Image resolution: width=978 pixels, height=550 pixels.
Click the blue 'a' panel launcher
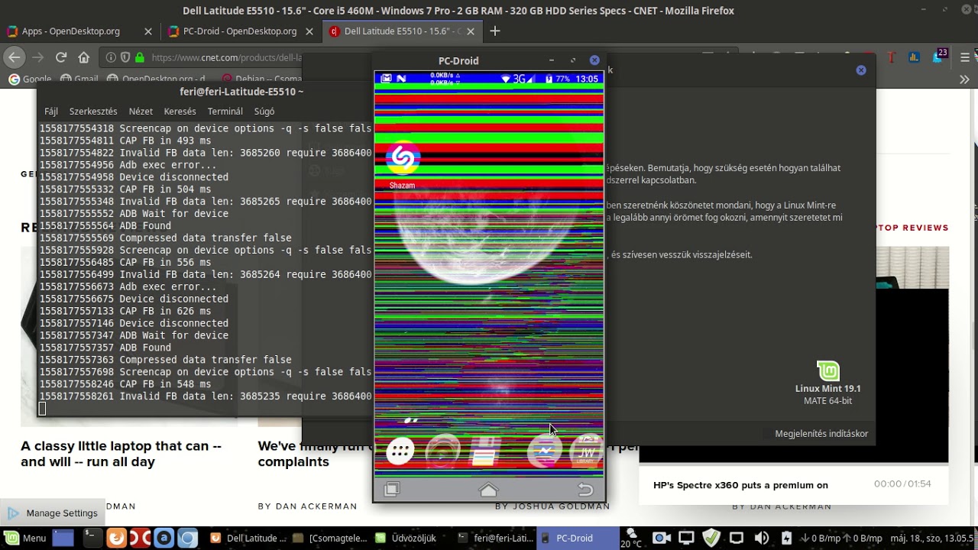pyautogui.click(x=164, y=539)
